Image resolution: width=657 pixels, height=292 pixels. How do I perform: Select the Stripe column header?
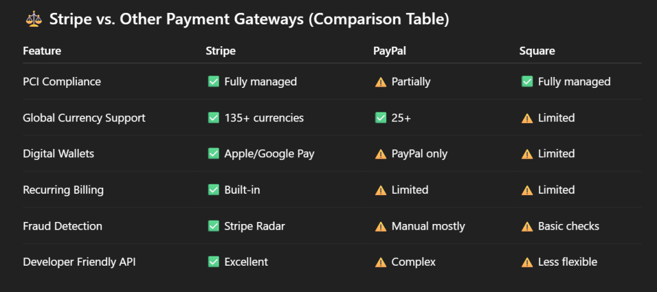point(221,51)
